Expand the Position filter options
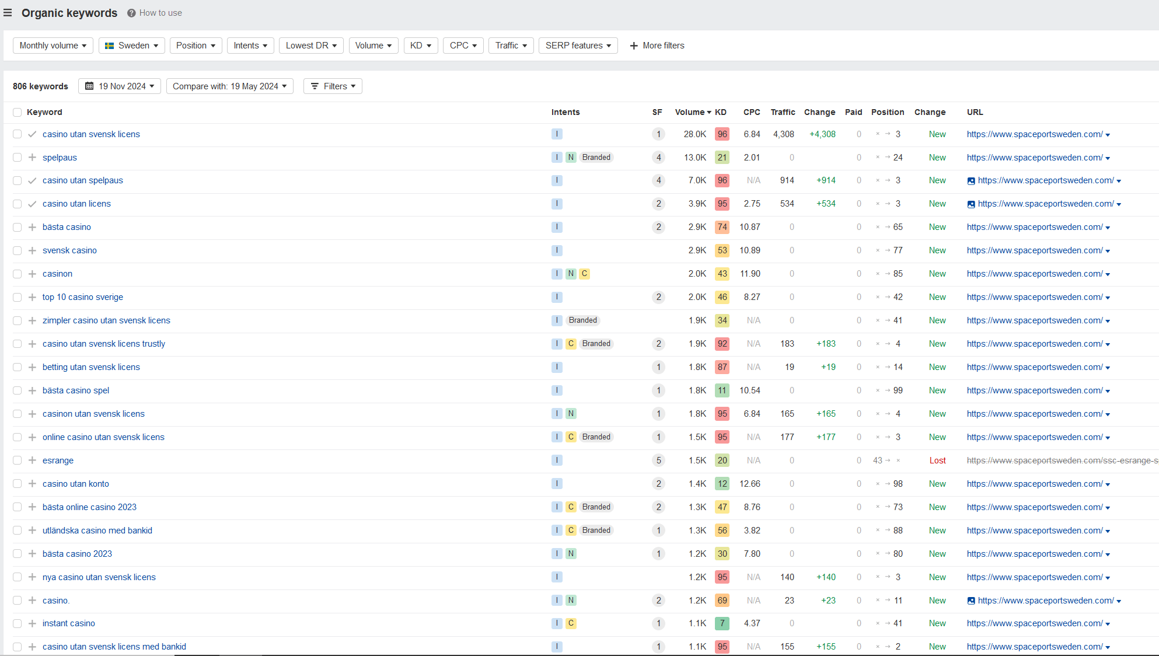The image size is (1159, 656). [x=194, y=46]
